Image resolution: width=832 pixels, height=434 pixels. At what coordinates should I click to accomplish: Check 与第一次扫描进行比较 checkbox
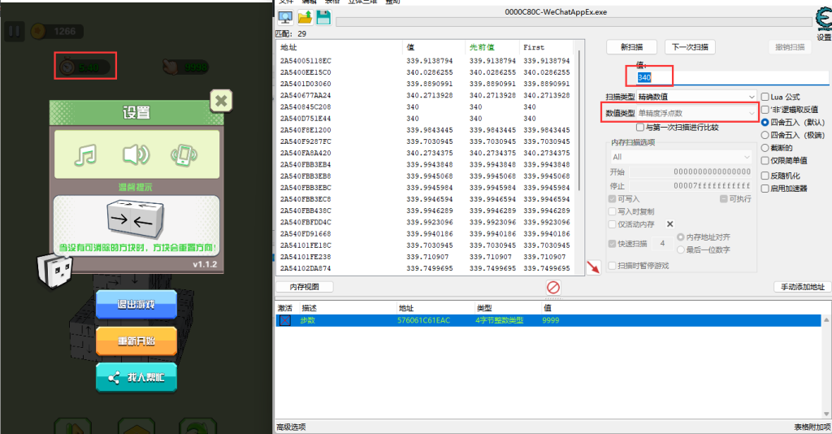[640, 128]
